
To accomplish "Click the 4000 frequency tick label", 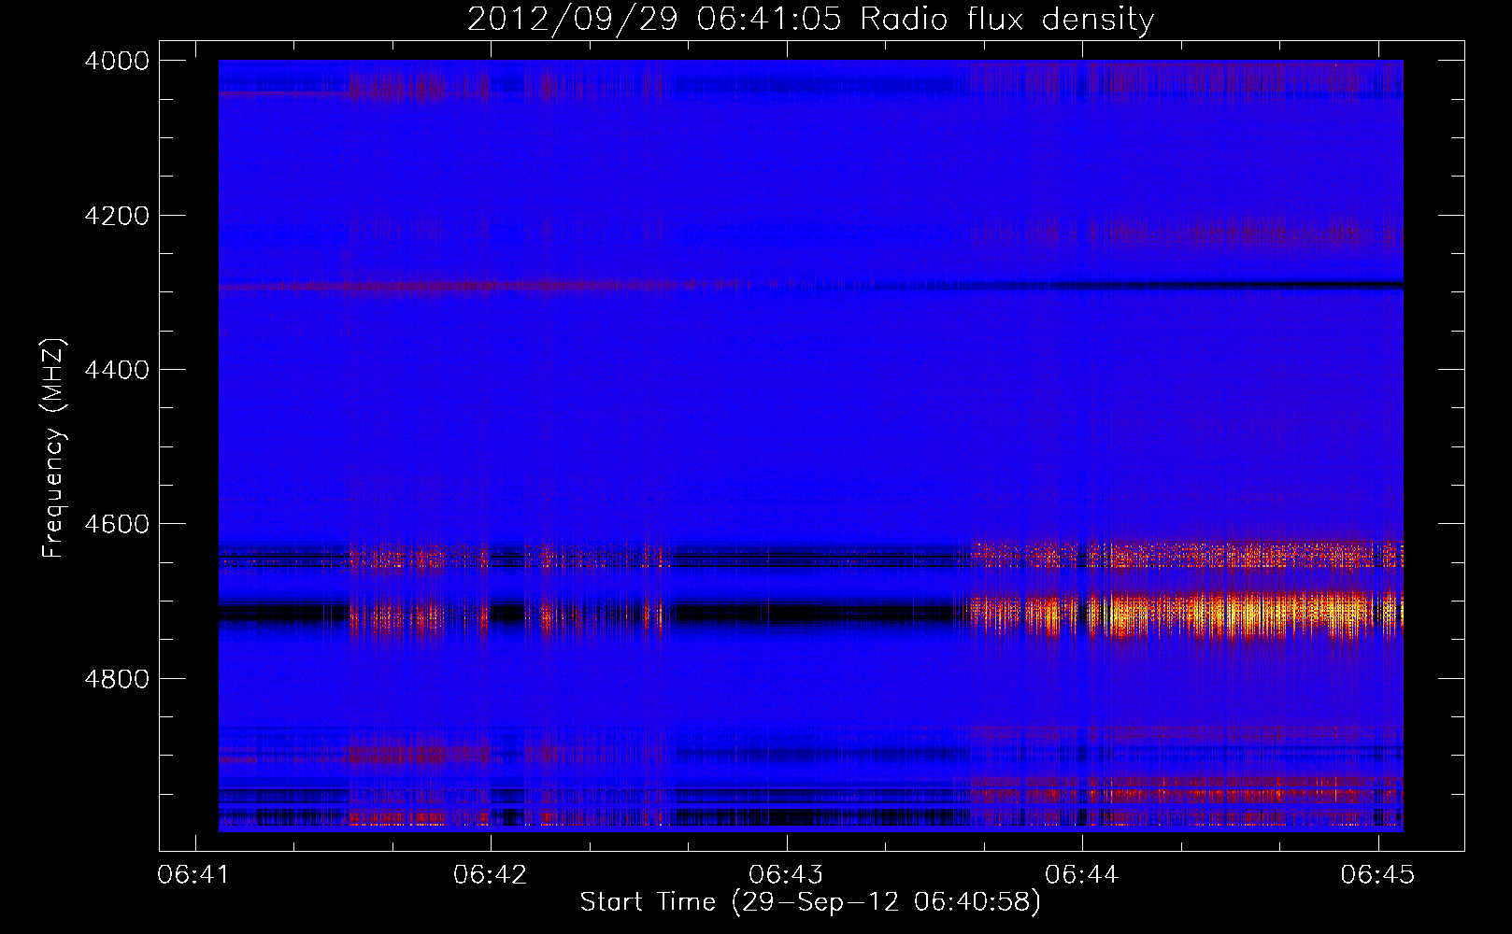I will [117, 61].
